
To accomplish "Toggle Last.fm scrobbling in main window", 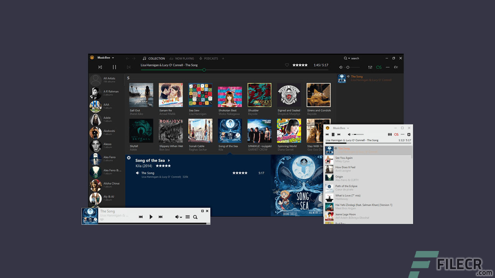I will (379, 67).
